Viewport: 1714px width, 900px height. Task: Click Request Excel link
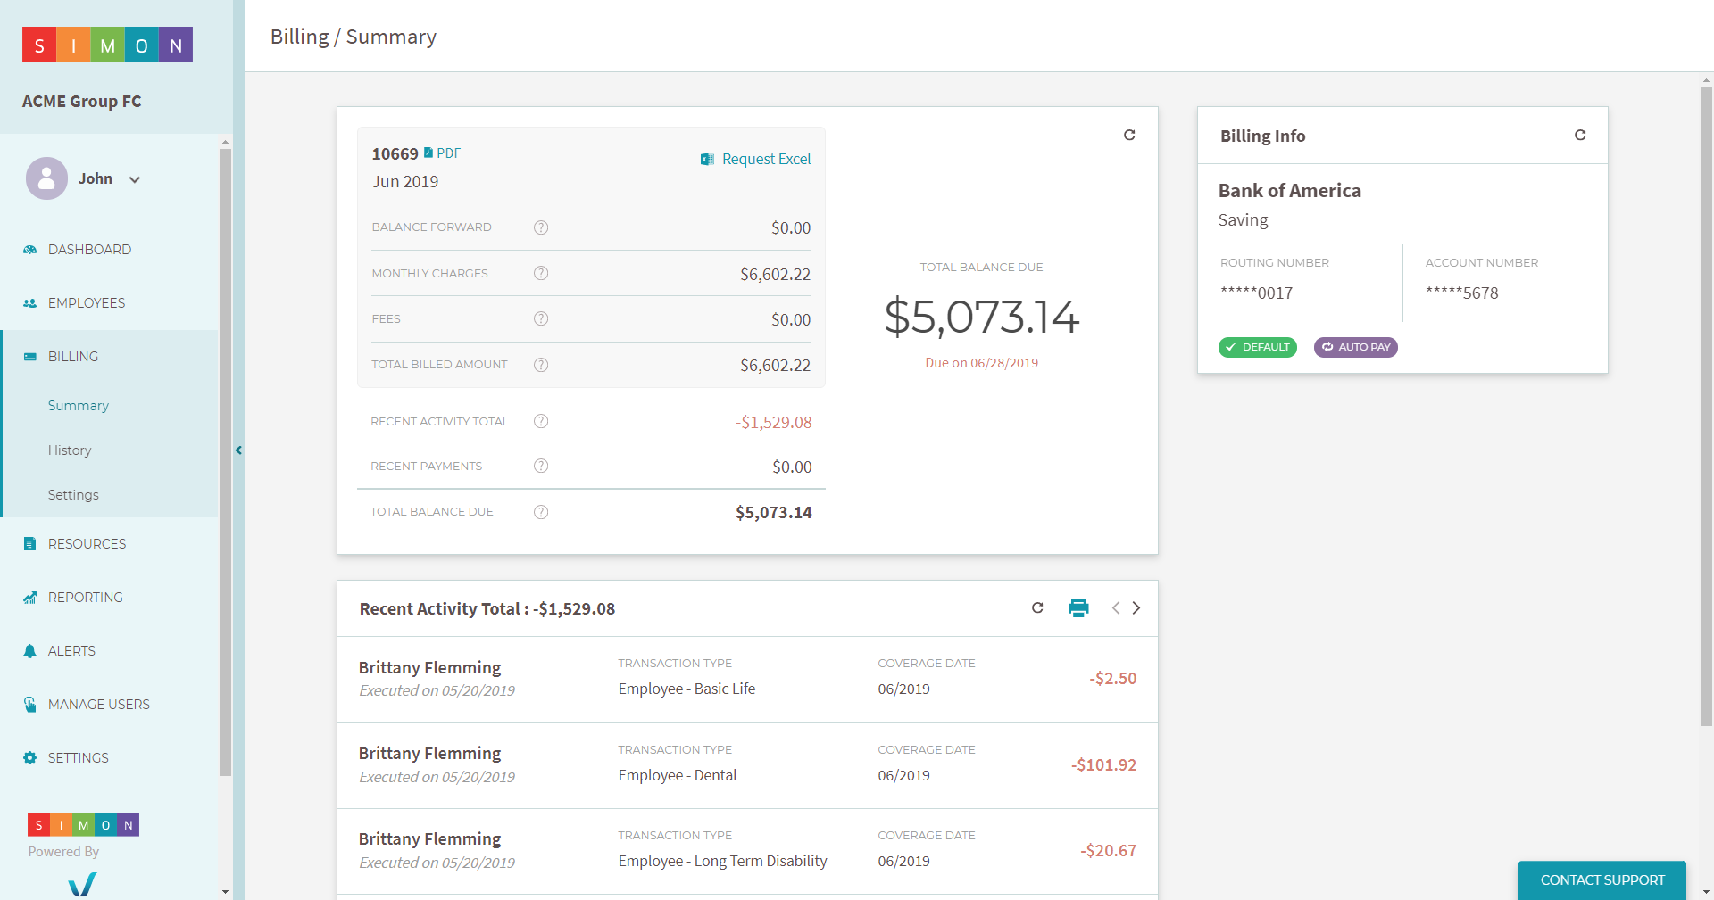[765, 158]
